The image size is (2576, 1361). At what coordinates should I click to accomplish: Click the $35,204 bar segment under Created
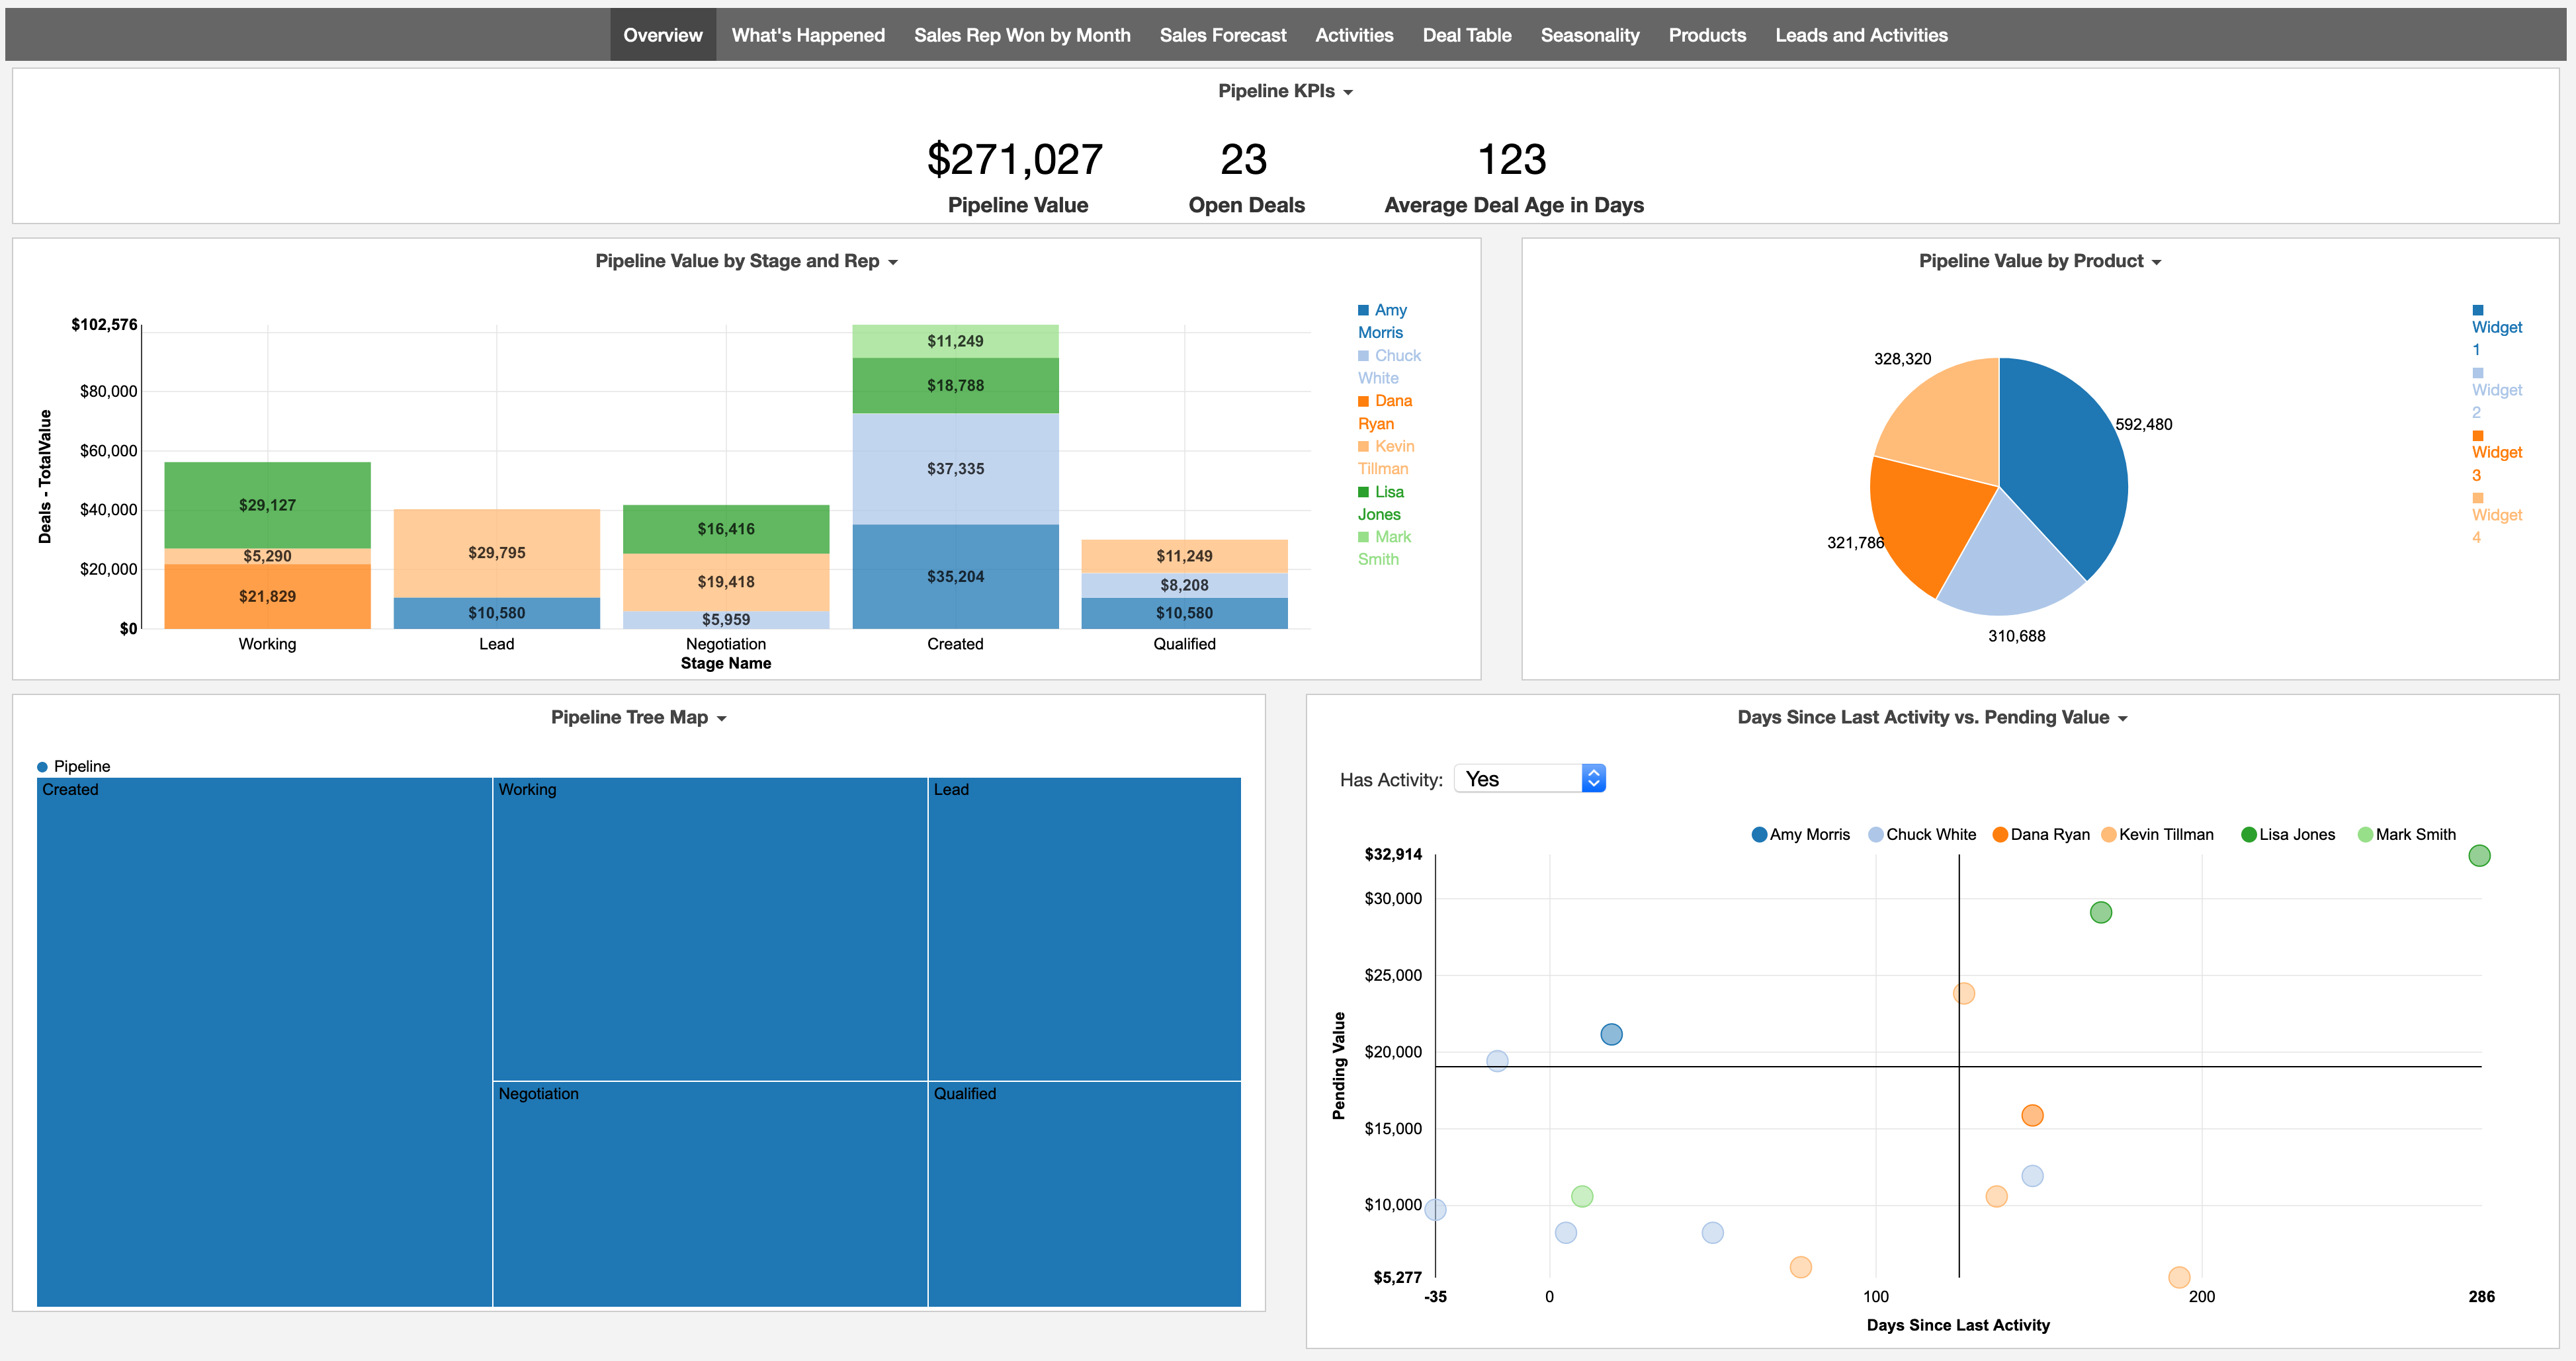[x=955, y=576]
